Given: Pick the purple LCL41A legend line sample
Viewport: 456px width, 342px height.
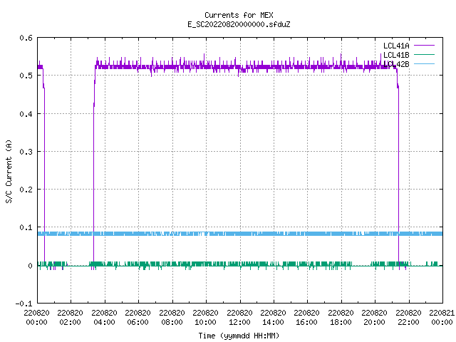Looking at the screenshot, I should point(424,46).
